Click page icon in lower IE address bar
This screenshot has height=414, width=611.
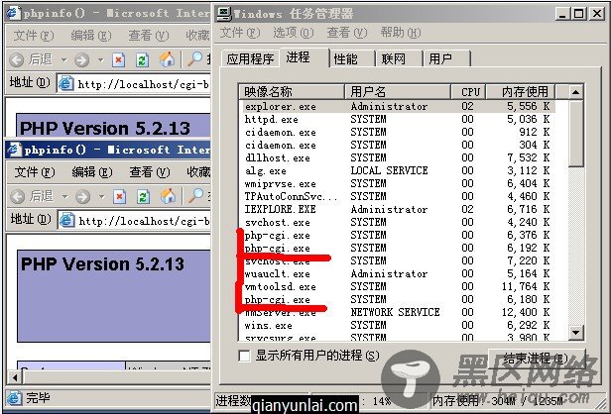click(66, 221)
